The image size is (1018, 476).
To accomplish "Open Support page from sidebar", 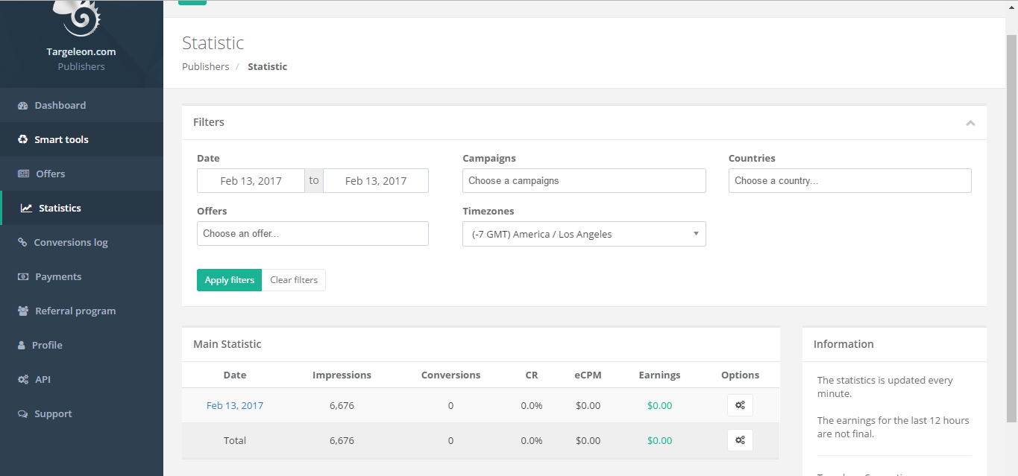I will click(53, 414).
